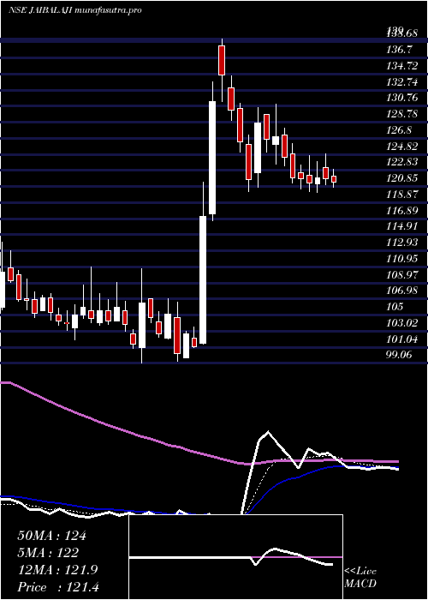The width and height of the screenshot is (428, 600).
Task: Click the 126.8 price axis label
Action: click(399, 130)
